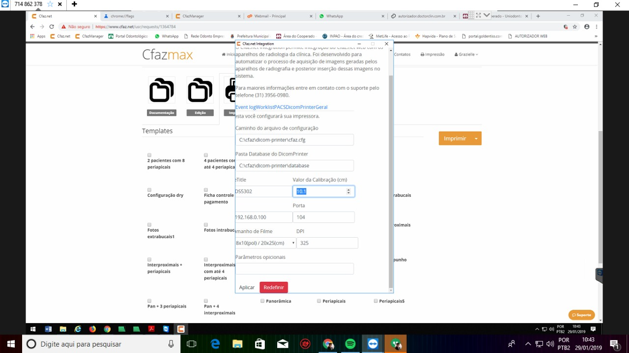Check '2 pacientes com 8 periapicais' template
Screen dimensions: 629x353
(149, 155)
